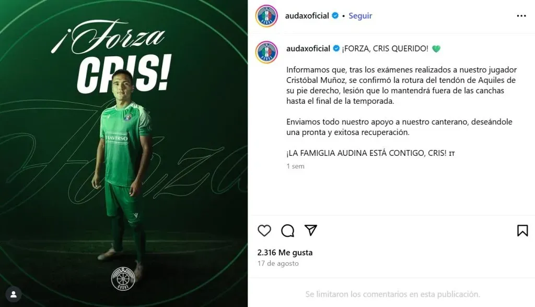Click the Audax crest logo on the image
Screen dimensions: 535x307
pyautogui.click(x=123, y=279)
